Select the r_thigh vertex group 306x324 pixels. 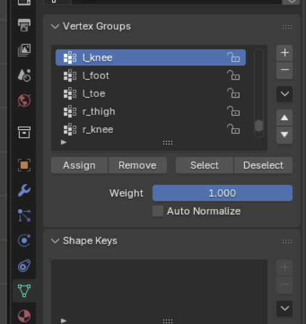151,111
